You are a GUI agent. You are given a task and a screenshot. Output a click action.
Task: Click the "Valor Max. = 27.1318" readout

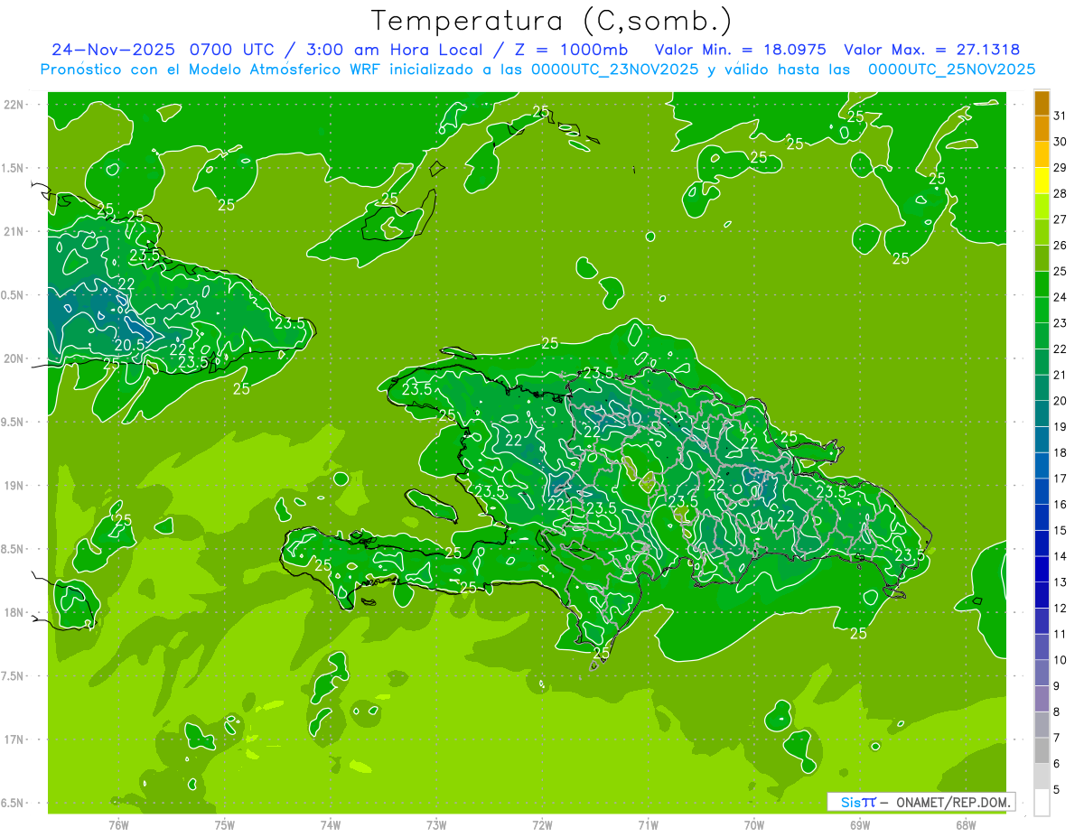(931, 50)
